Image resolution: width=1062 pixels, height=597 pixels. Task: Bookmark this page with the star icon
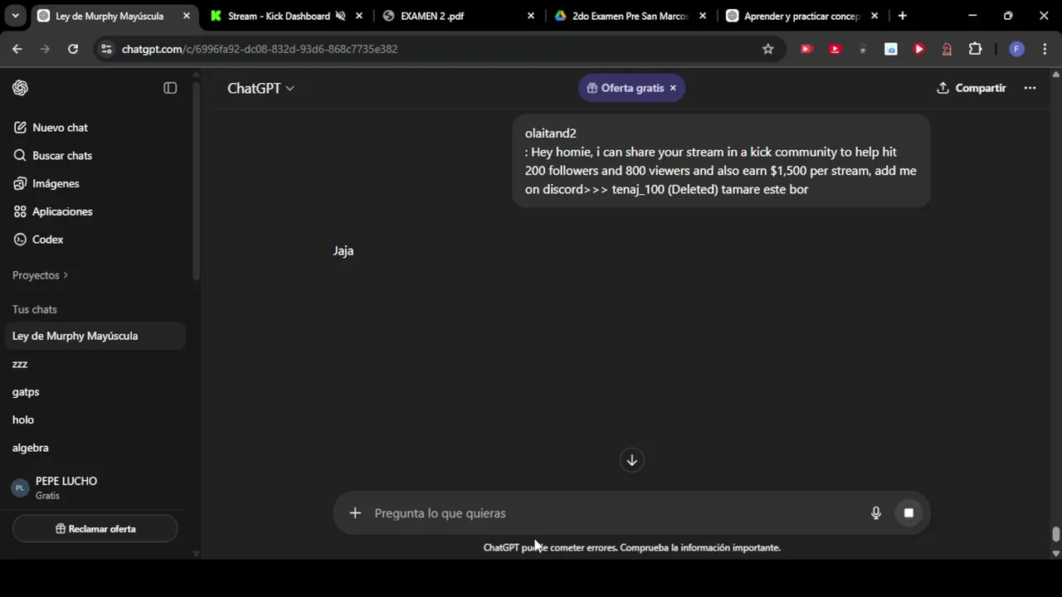(x=768, y=49)
